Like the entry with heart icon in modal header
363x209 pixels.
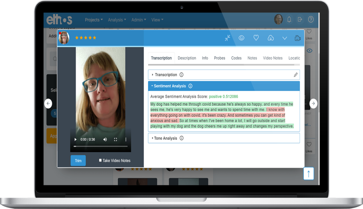tap(256, 38)
